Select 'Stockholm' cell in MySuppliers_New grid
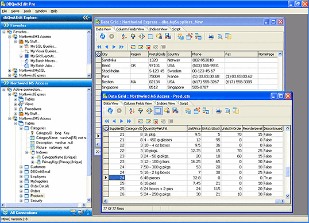The image size is (309, 223). 115,71
